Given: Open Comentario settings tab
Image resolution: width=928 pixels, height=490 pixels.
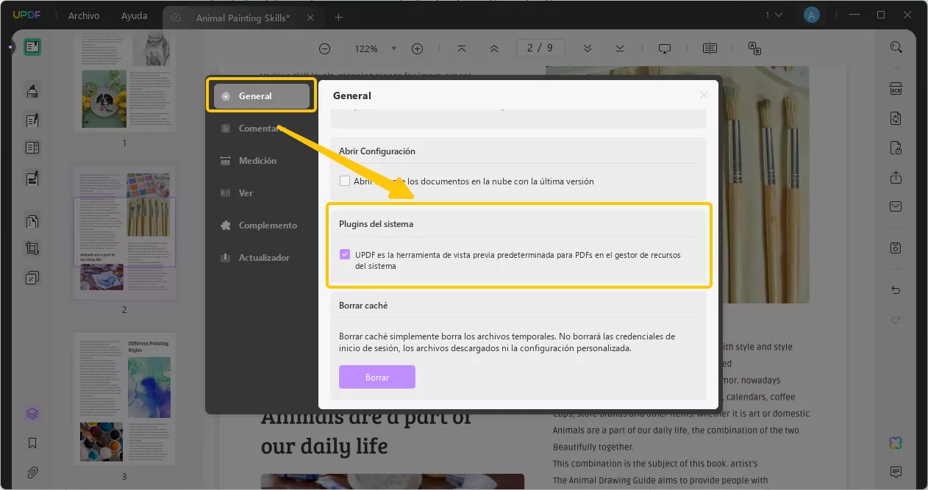Looking at the screenshot, I should (x=262, y=129).
